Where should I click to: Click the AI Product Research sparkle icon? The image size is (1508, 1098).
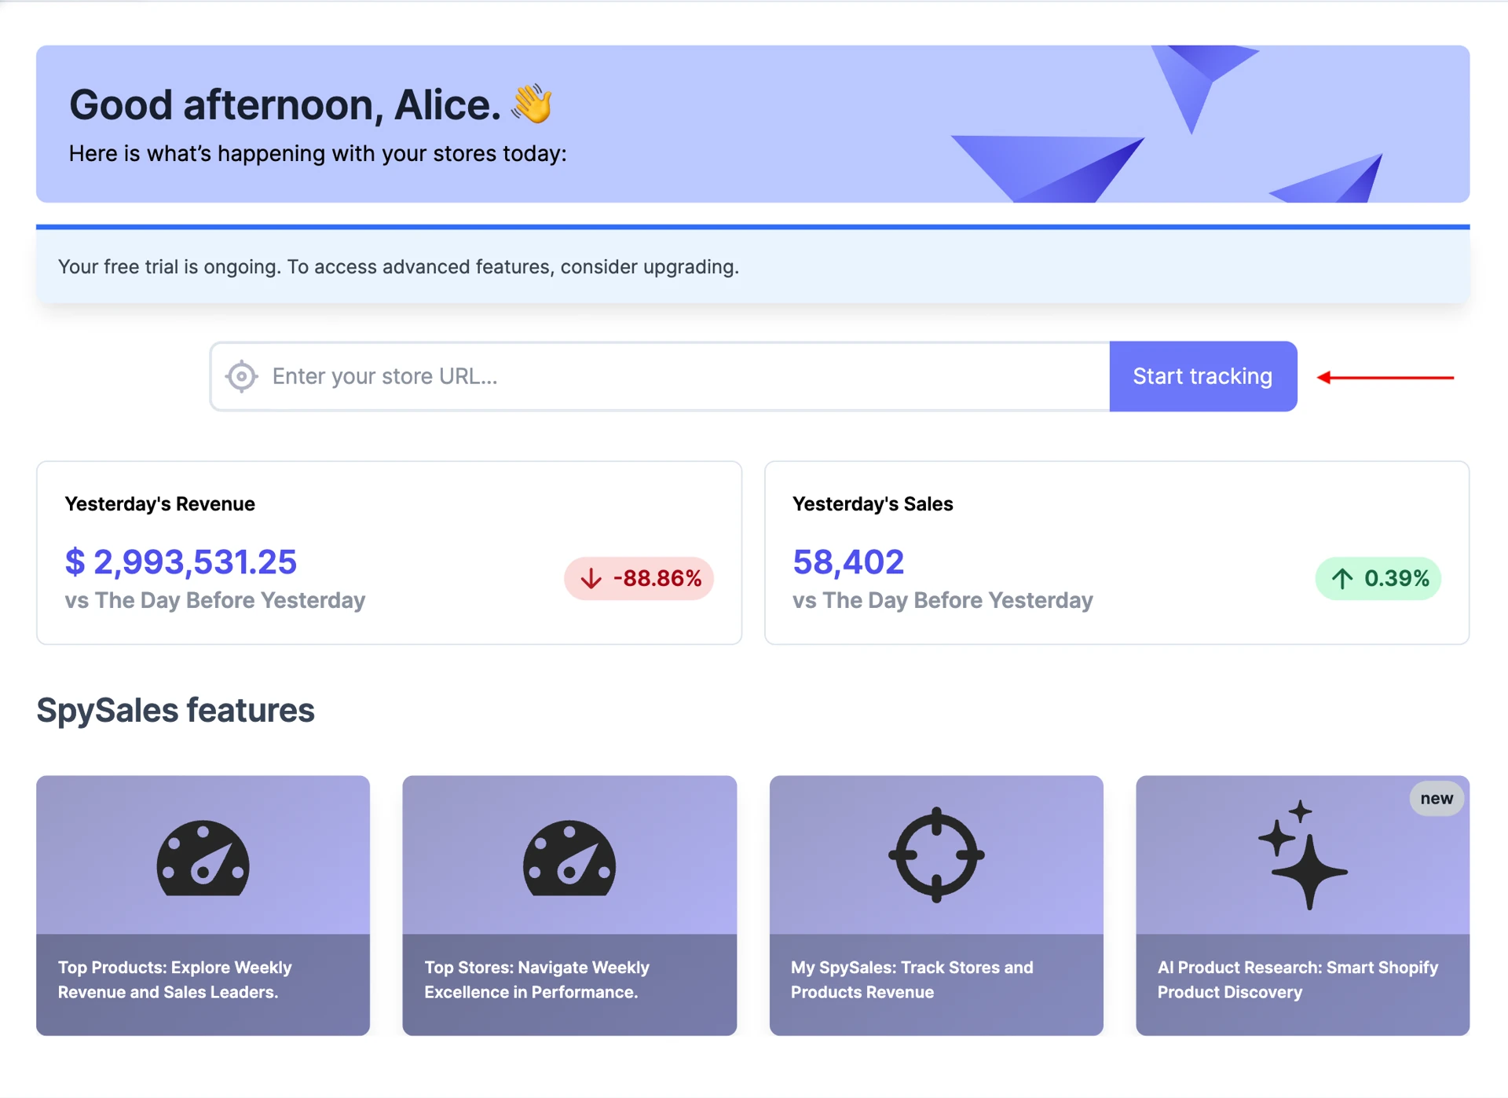[x=1303, y=855]
